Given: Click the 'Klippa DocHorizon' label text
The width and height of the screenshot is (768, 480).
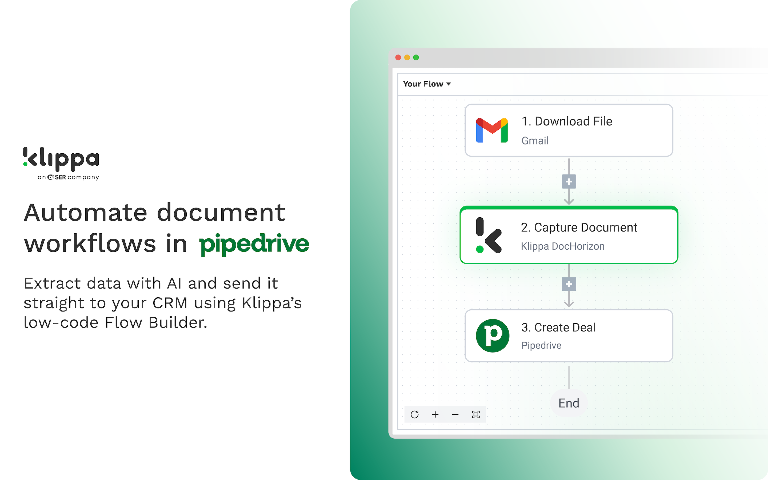Looking at the screenshot, I should 563,246.
